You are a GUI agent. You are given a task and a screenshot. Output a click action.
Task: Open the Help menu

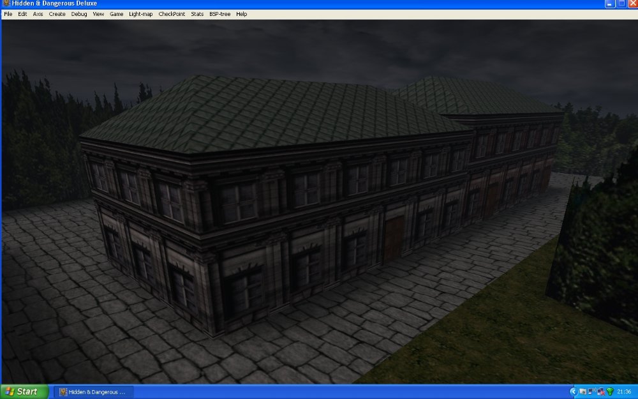point(242,14)
